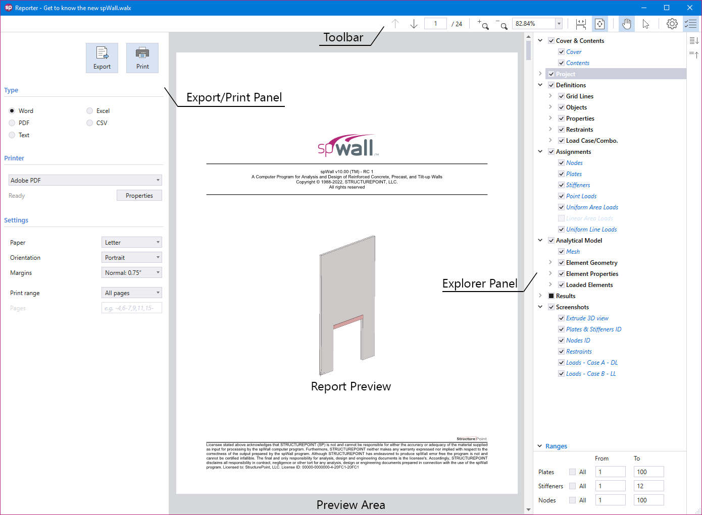Click the Print icon button
Screen dimensions: 702x515
pyautogui.click(x=142, y=58)
